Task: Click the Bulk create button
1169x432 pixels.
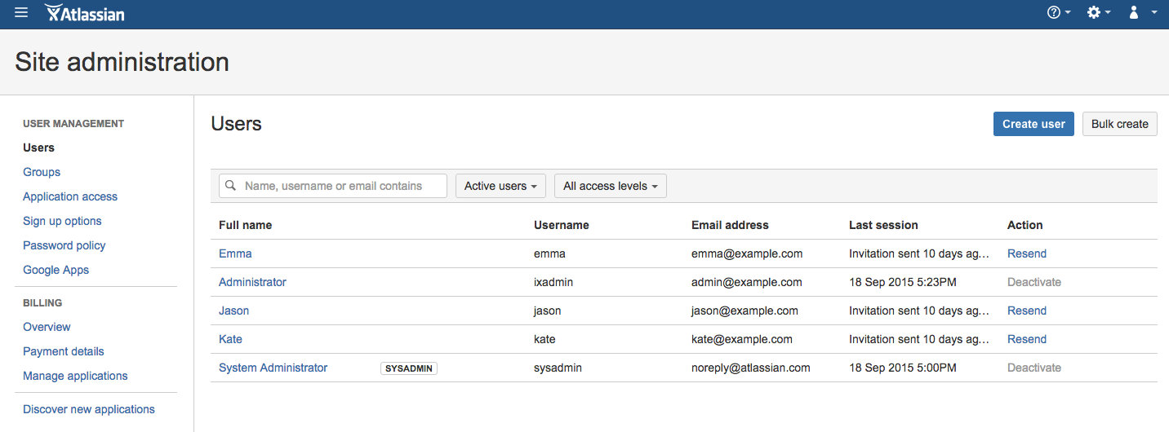Action: (1119, 124)
